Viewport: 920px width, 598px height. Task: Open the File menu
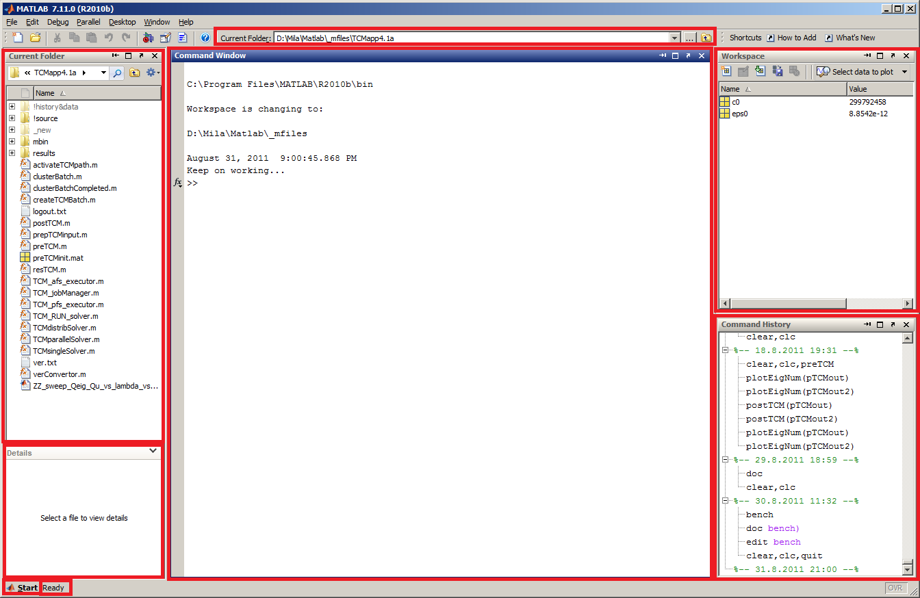pyautogui.click(x=12, y=22)
